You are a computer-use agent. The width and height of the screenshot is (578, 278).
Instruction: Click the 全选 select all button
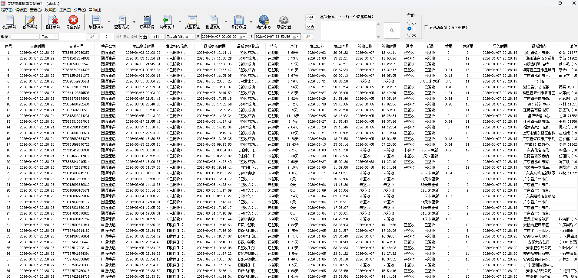[310, 18]
